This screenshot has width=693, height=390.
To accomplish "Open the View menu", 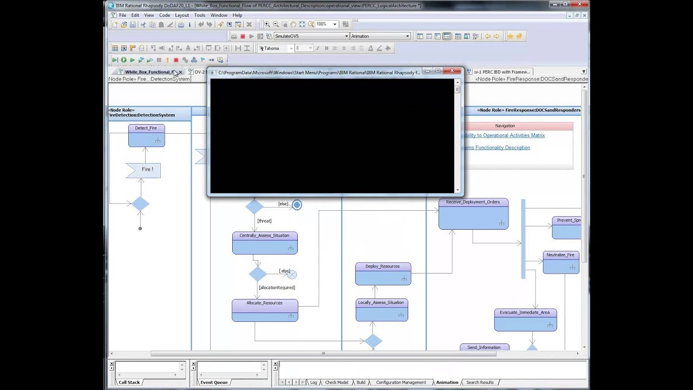I will coord(149,15).
